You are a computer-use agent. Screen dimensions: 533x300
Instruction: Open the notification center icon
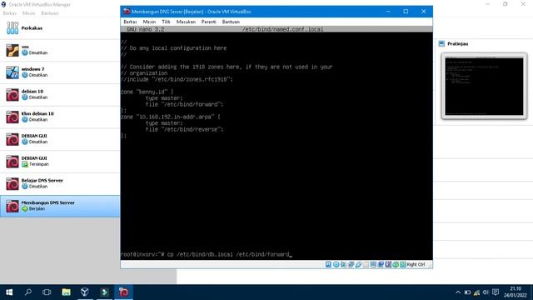(496, 292)
